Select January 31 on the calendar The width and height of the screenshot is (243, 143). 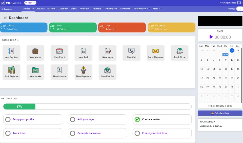[x=232, y=87]
